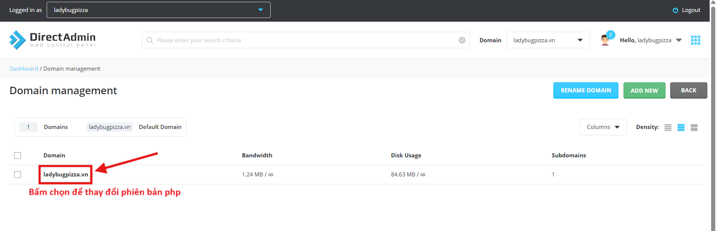Set large density list icon
Image resolution: width=716 pixels, height=231 pixels.
(x=694, y=127)
